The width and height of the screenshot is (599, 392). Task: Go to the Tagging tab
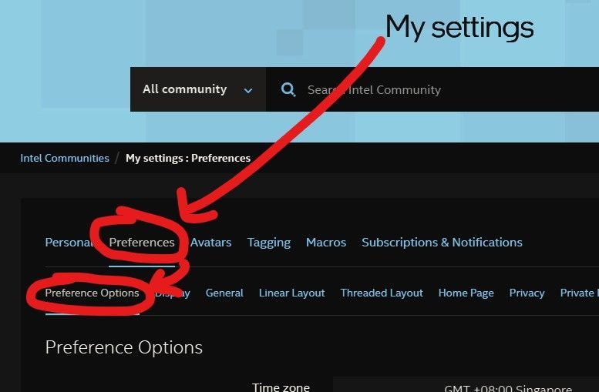tap(269, 243)
